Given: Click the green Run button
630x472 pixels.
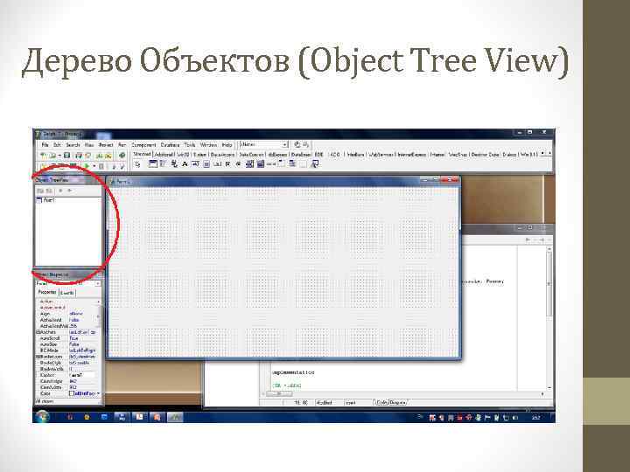Looking at the screenshot, I should (87, 166).
